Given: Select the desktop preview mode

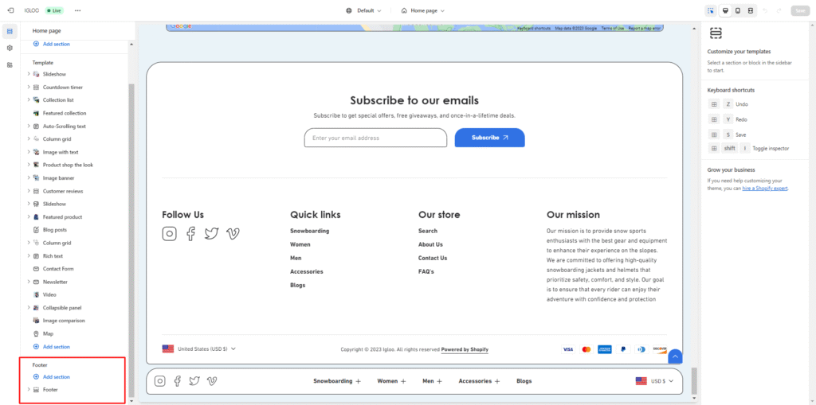Looking at the screenshot, I should pyautogui.click(x=724, y=10).
